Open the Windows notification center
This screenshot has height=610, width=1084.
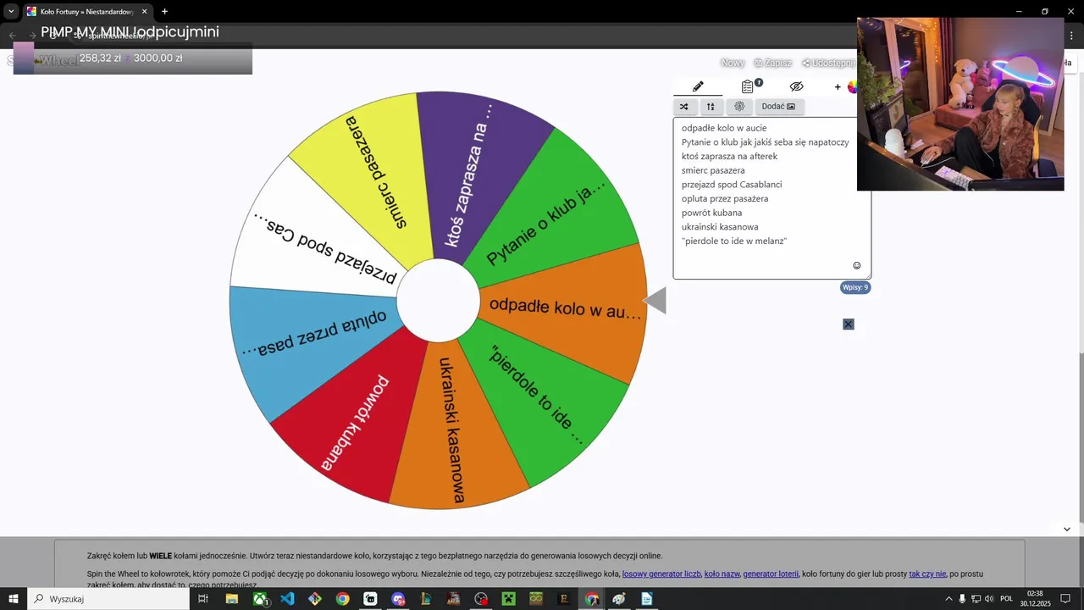[x=1065, y=599]
